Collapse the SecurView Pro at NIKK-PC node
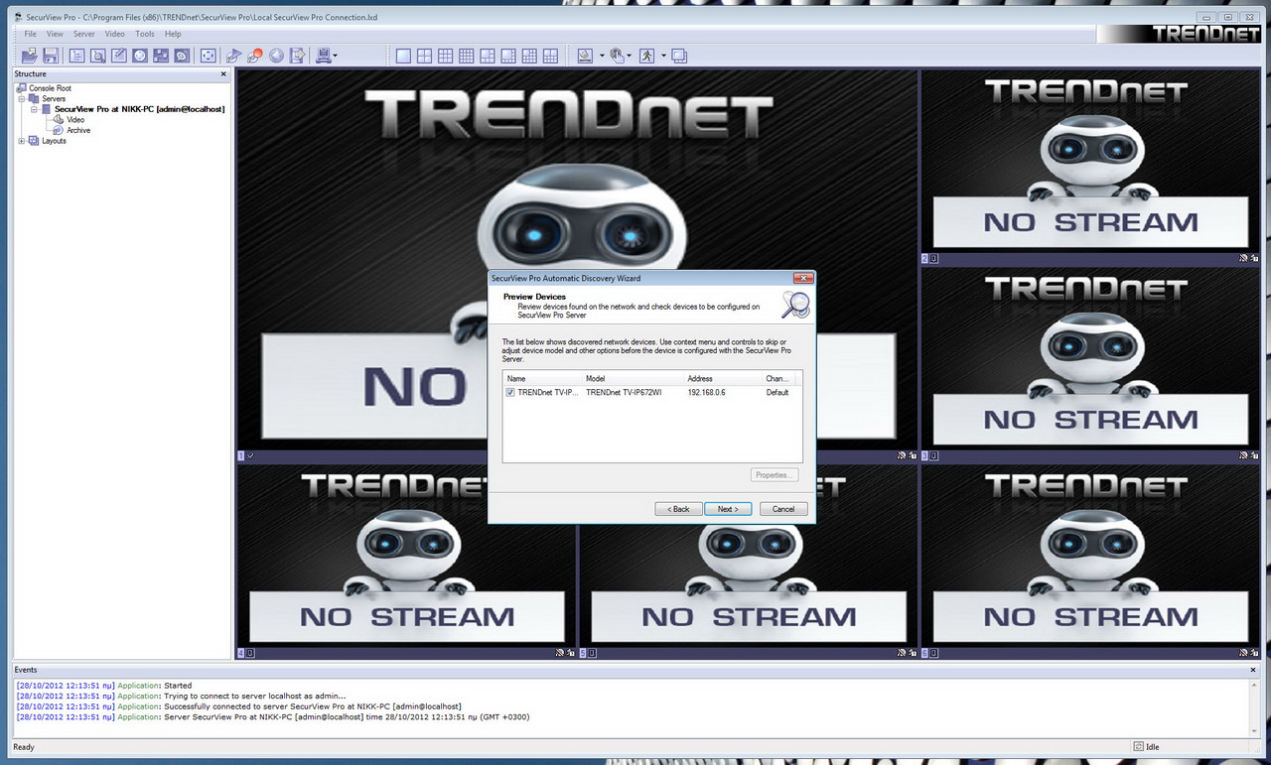 tap(34, 109)
